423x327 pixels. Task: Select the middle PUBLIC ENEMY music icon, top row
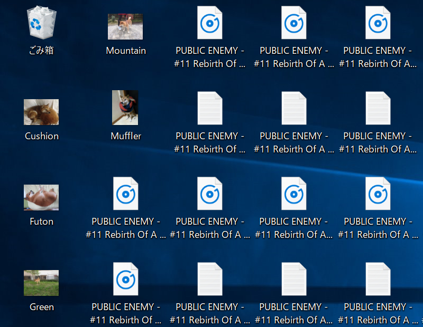coord(294,23)
